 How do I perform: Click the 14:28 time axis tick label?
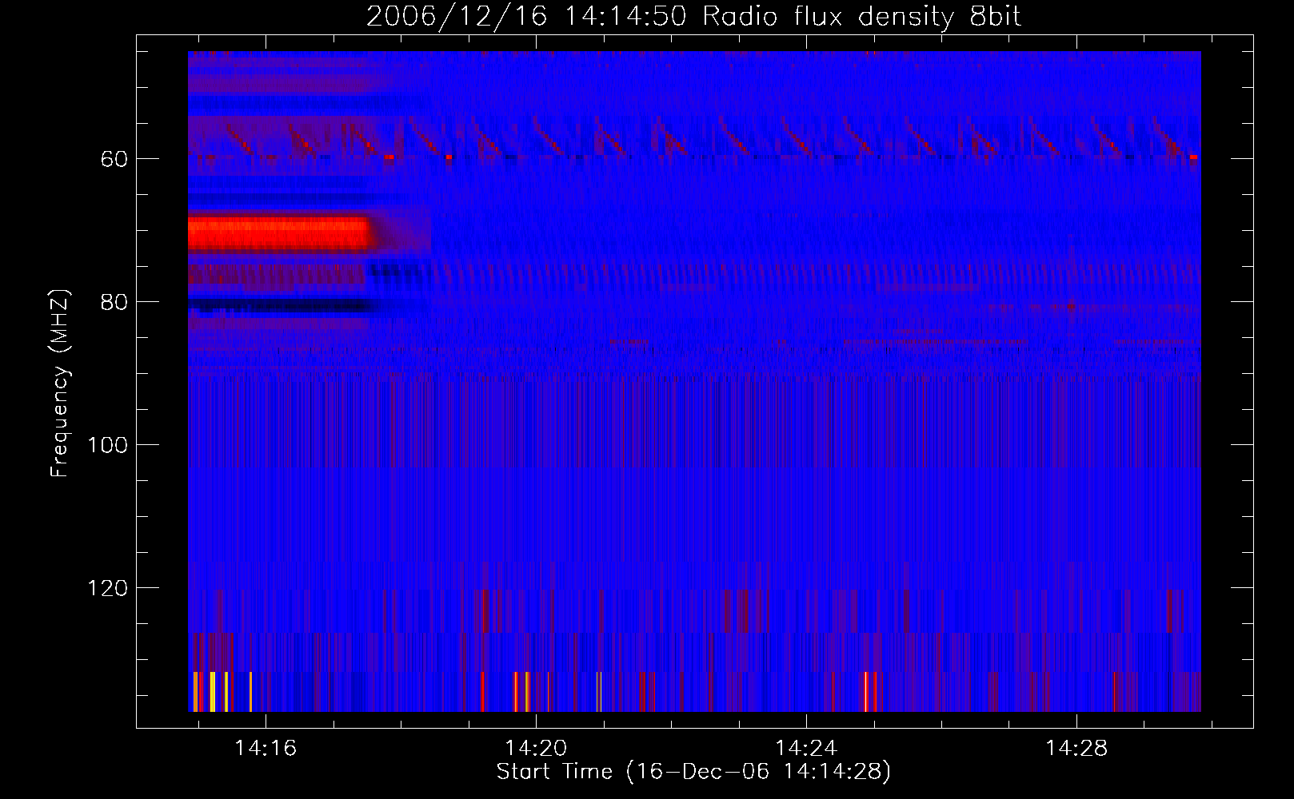point(1076,748)
